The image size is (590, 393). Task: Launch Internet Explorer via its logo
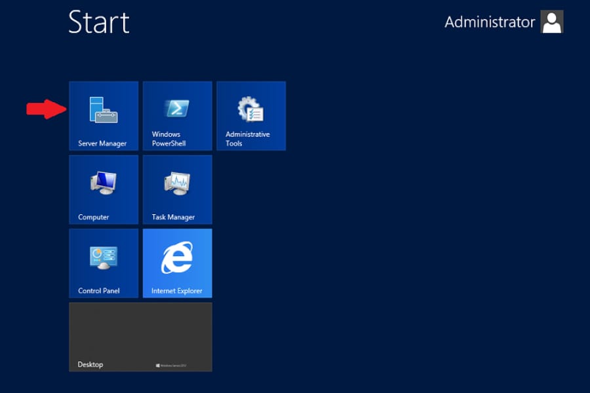(177, 257)
